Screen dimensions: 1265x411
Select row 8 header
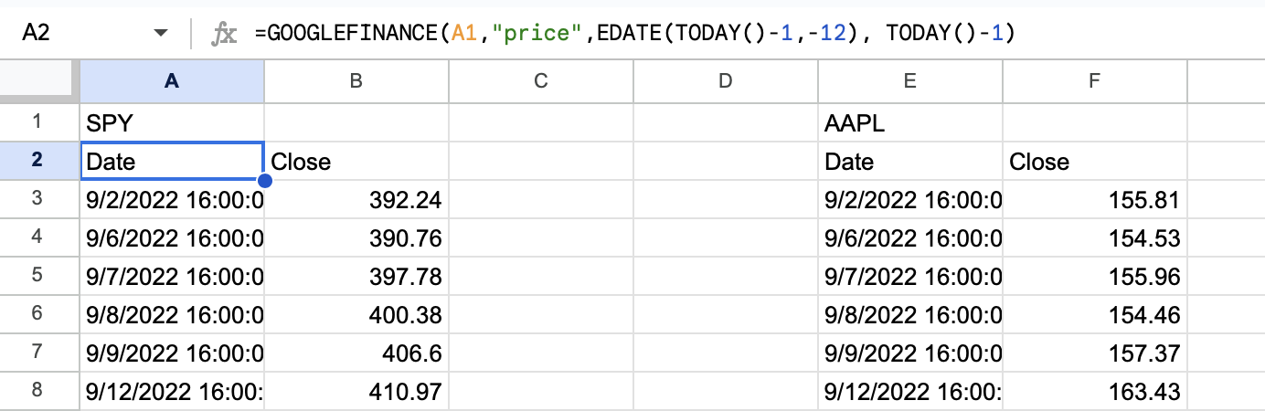click(39, 391)
